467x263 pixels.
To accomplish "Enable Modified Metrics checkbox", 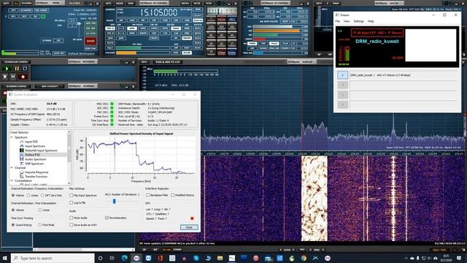I will (x=173, y=195).
